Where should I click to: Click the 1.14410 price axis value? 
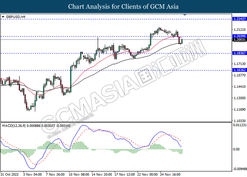(x=240, y=87)
